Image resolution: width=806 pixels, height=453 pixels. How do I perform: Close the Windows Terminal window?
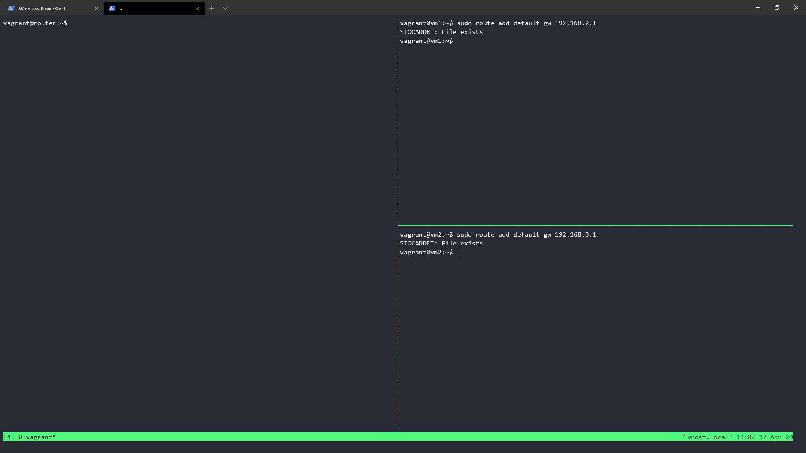[796, 8]
